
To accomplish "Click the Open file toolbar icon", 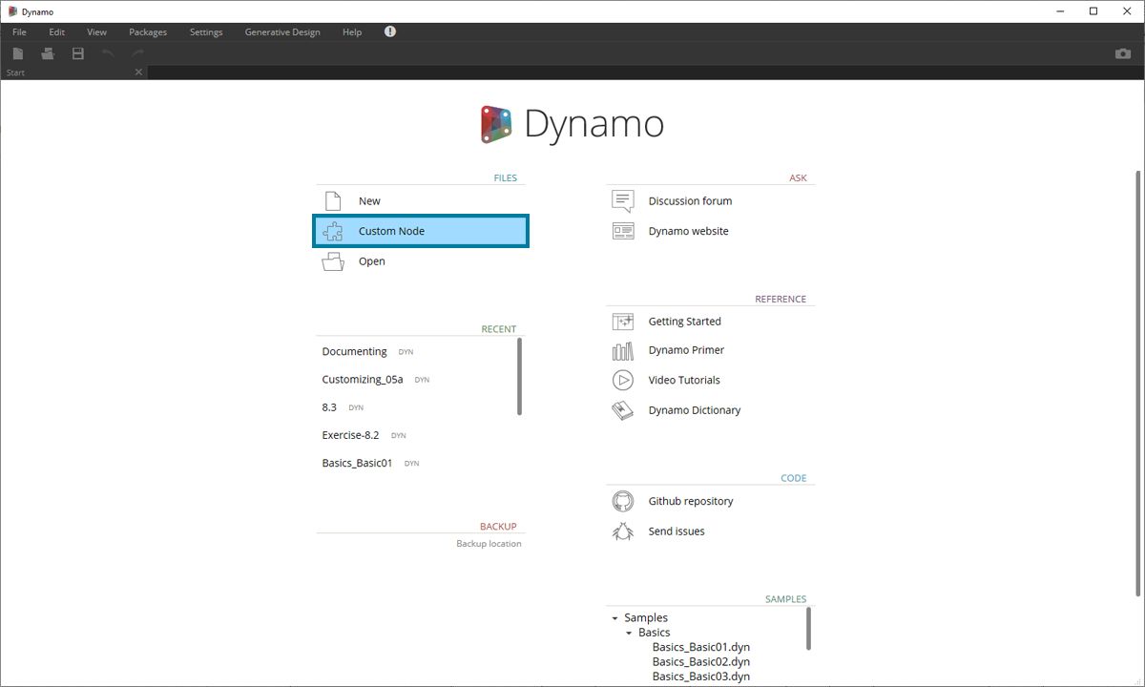I will [x=47, y=53].
